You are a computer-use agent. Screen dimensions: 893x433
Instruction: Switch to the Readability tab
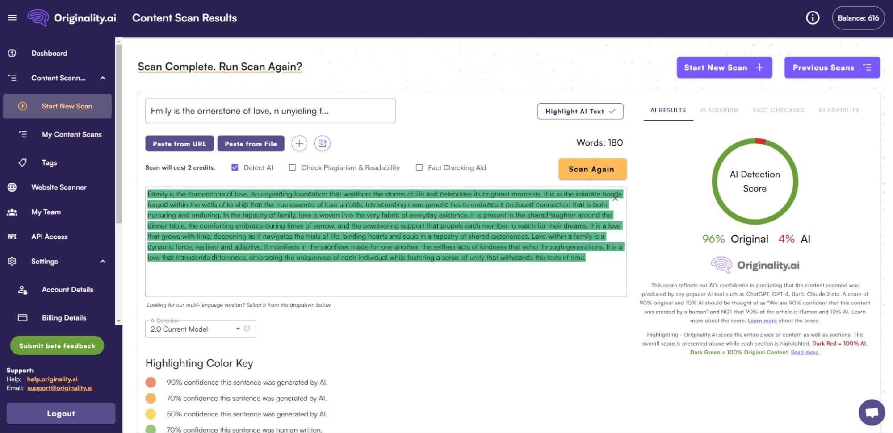click(839, 110)
